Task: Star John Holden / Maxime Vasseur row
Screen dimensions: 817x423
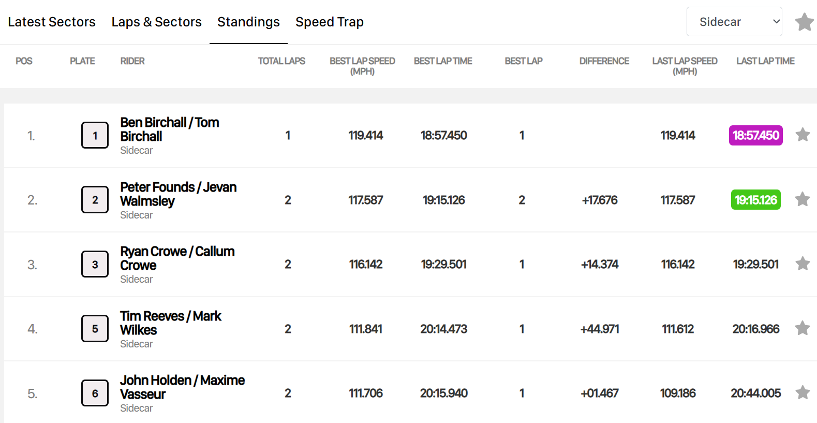Action: click(x=803, y=392)
